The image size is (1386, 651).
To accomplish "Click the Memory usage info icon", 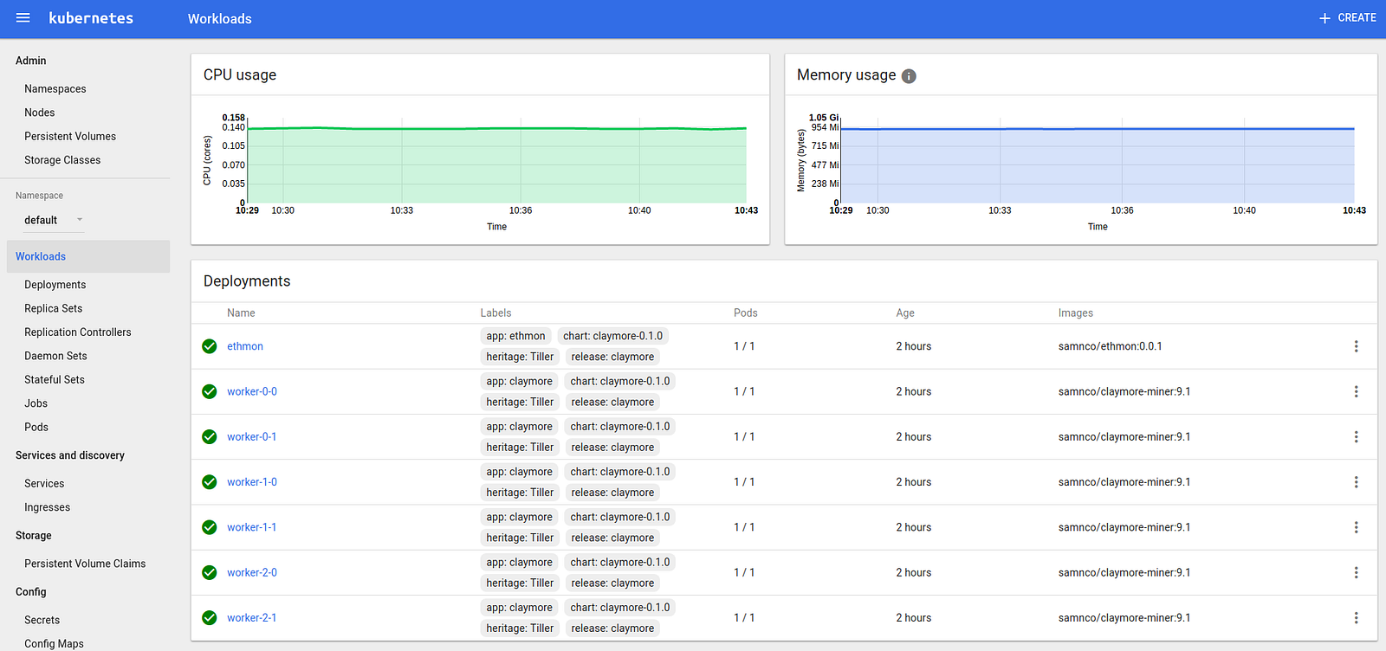I will point(909,76).
